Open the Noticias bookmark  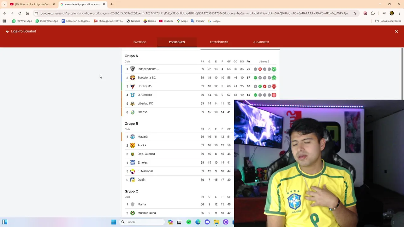tap(133, 21)
